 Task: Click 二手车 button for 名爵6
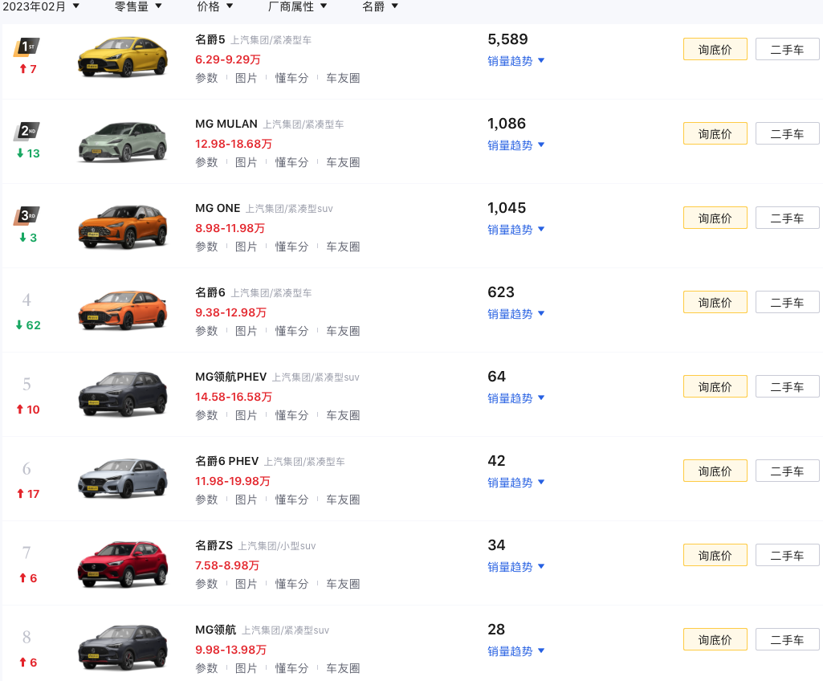click(x=787, y=303)
